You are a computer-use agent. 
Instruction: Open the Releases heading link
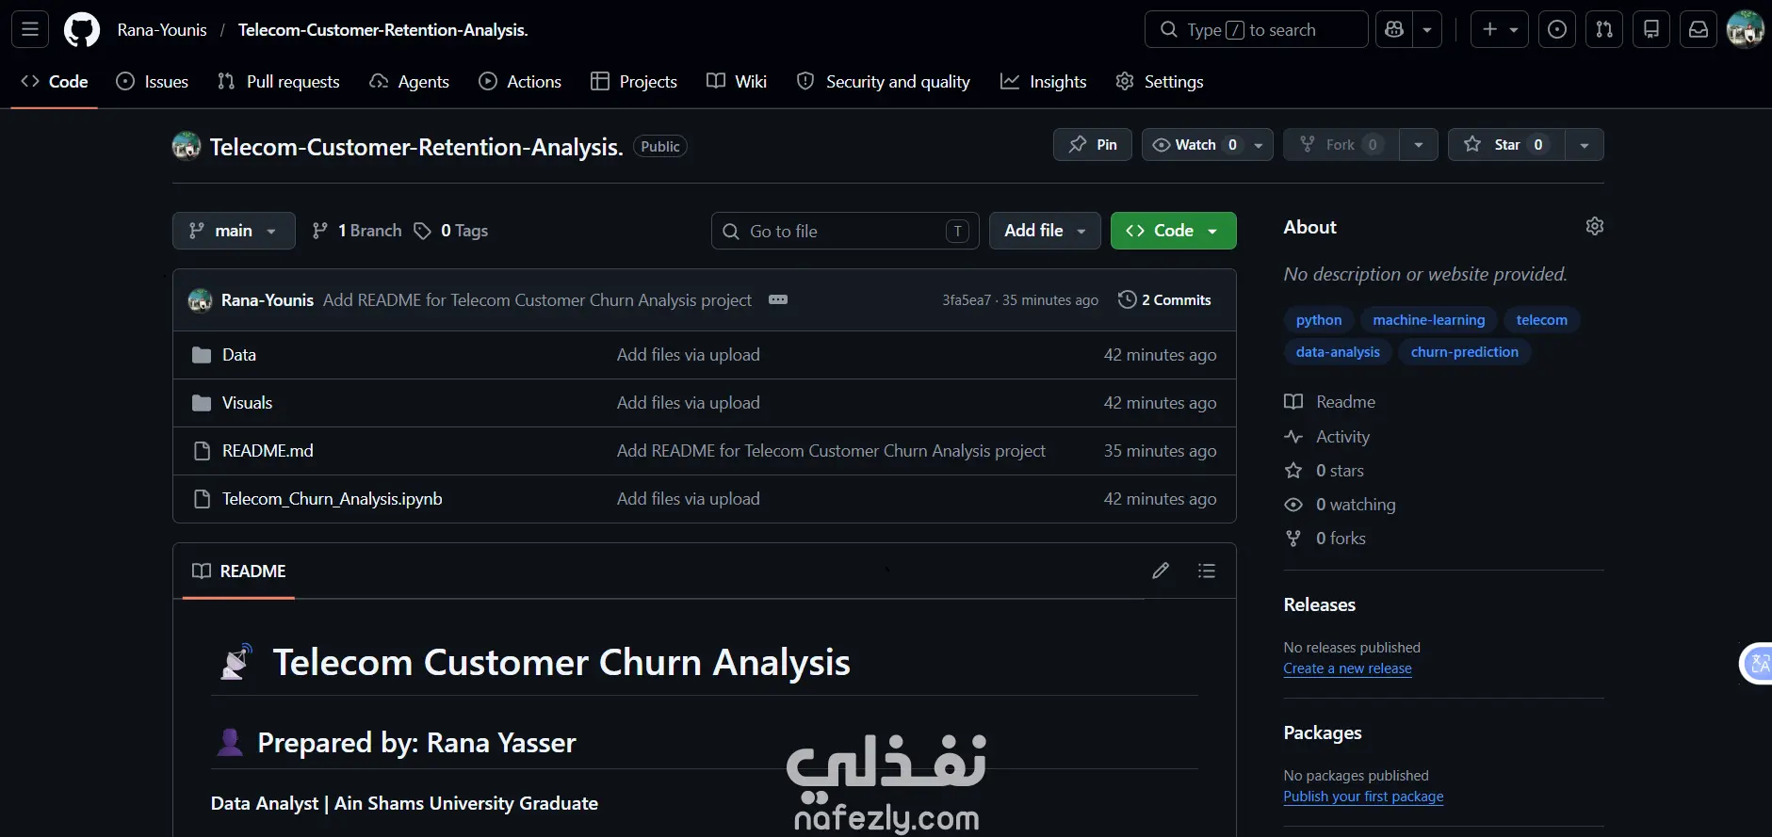click(1320, 604)
